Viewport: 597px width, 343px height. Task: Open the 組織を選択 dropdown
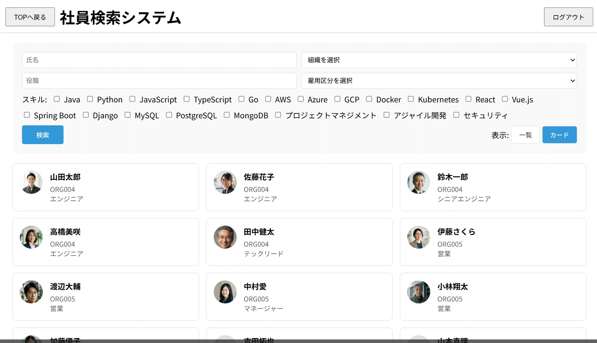(439, 60)
